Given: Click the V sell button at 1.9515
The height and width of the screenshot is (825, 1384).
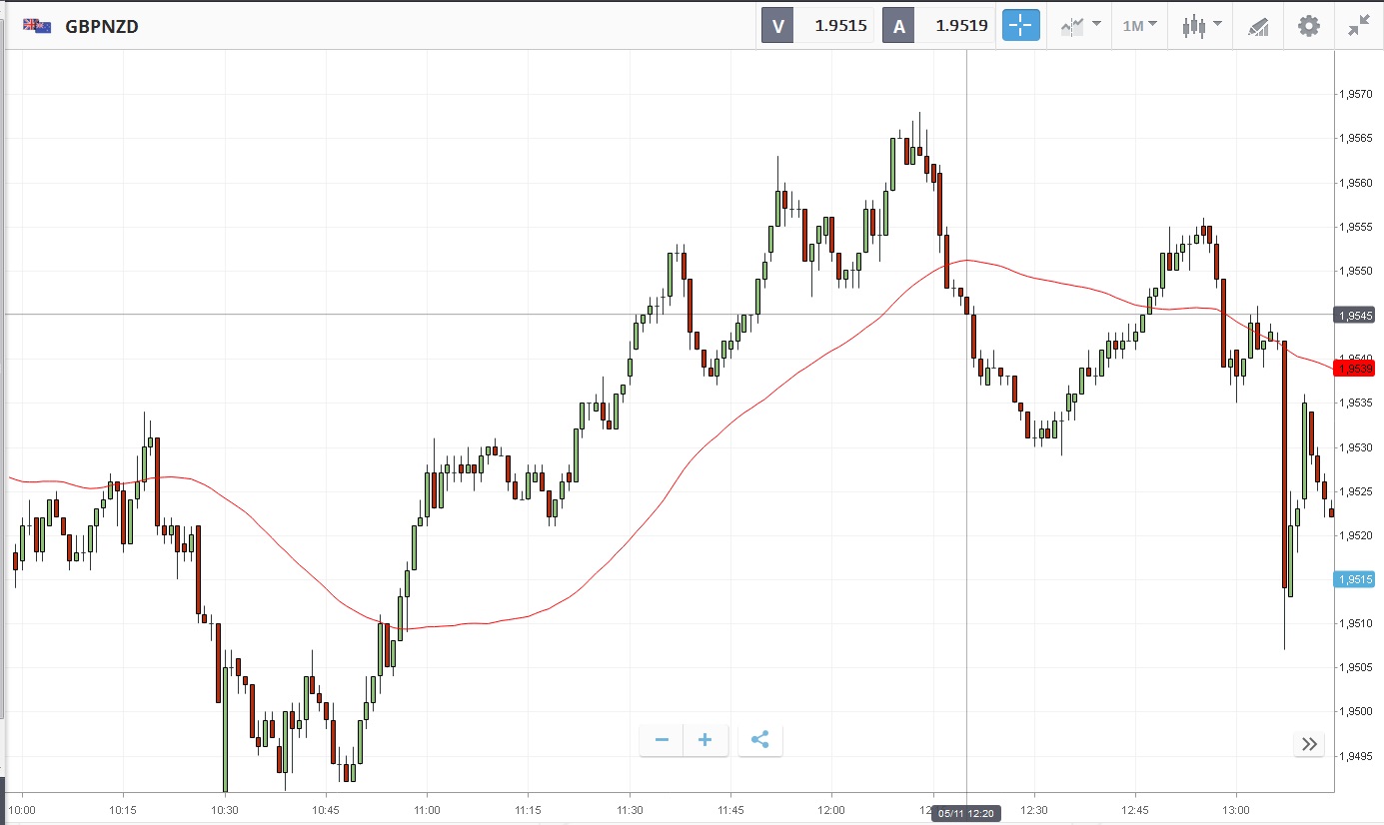Looking at the screenshot, I should [x=818, y=26].
